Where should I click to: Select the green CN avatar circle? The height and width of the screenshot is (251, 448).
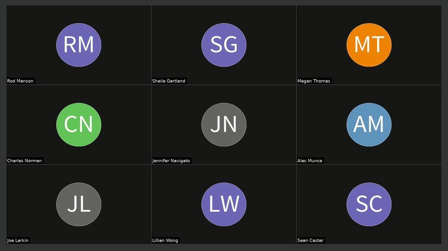click(x=79, y=125)
